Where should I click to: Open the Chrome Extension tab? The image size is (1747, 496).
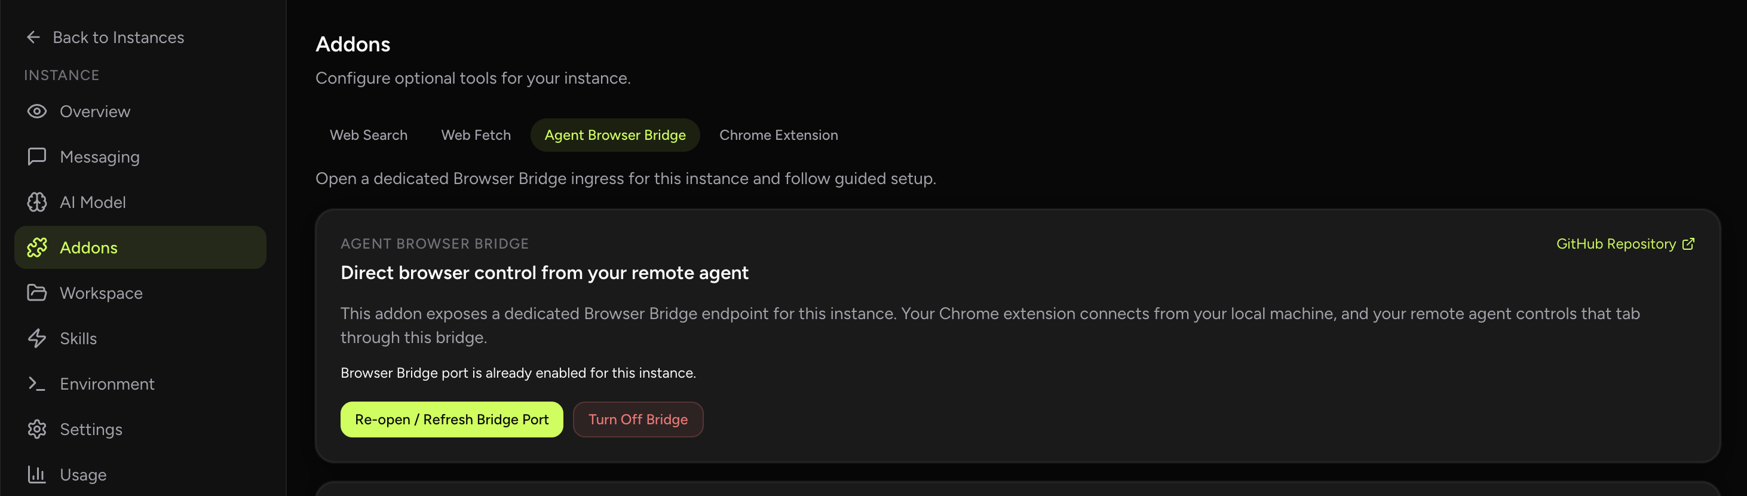(x=779, y=134)
